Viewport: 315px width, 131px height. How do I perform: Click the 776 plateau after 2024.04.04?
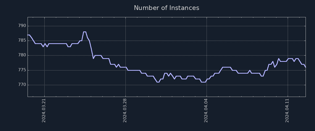pos(226,67)
